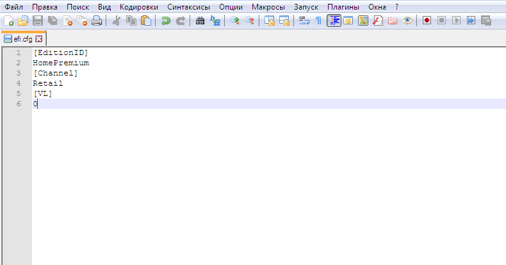Open the Кодировки menu

point(139,7)
